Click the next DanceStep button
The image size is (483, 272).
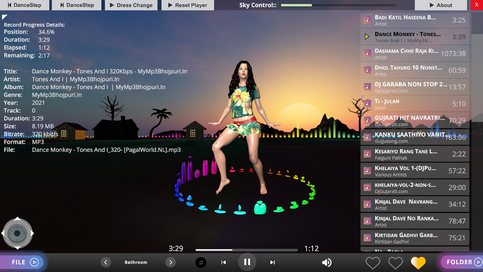coord(76,5)
